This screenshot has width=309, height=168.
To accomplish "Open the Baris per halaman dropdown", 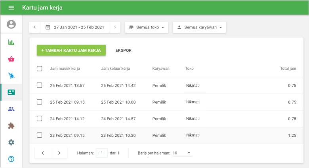I will click(182, 153).
